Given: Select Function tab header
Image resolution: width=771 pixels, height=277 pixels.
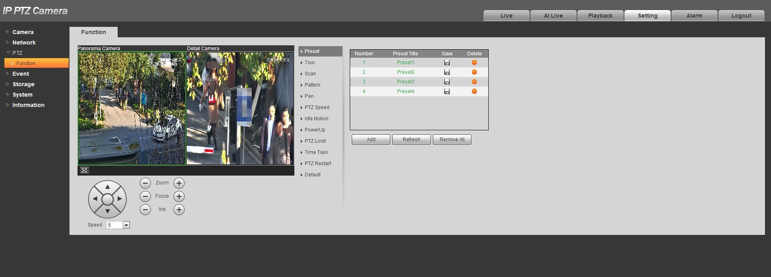Looking at the screenshot, I should pyautogui.click(x=94, y=32).
